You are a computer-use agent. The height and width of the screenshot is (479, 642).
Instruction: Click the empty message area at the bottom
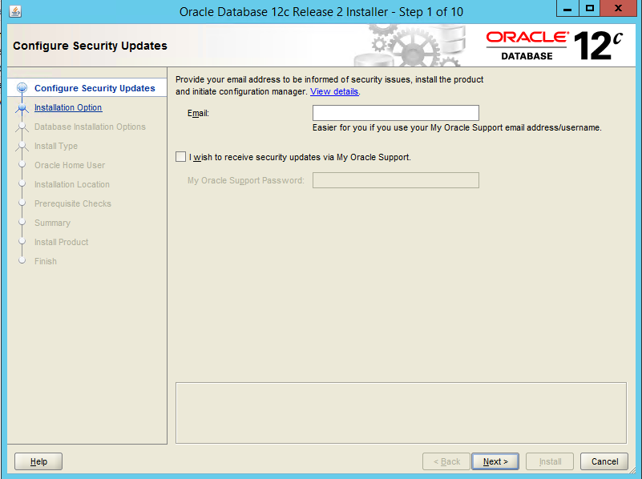401,413
